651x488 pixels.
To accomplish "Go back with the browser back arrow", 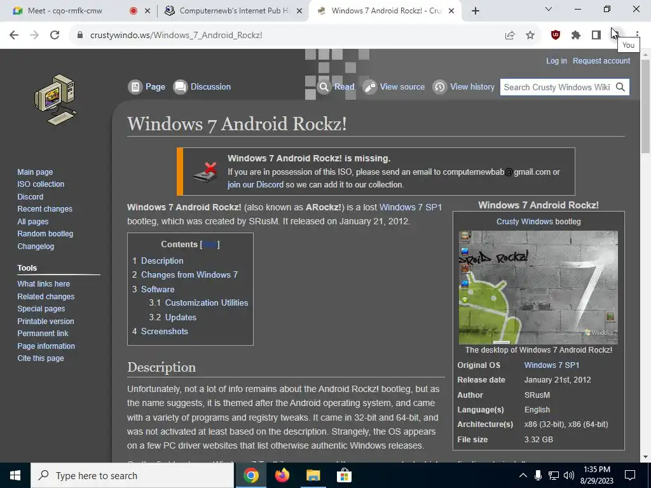I will (14, 35).
